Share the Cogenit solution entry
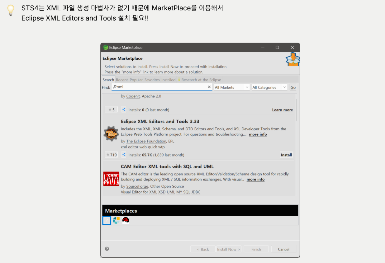Screen dimensions: 385x263 (x=124, y=110)
